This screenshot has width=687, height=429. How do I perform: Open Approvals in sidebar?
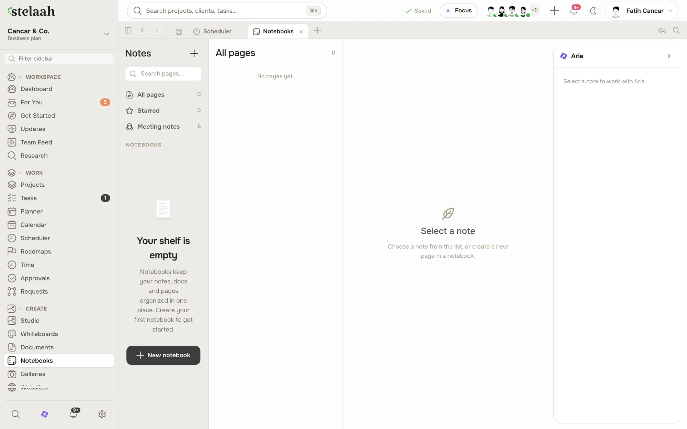click(59, 278)
